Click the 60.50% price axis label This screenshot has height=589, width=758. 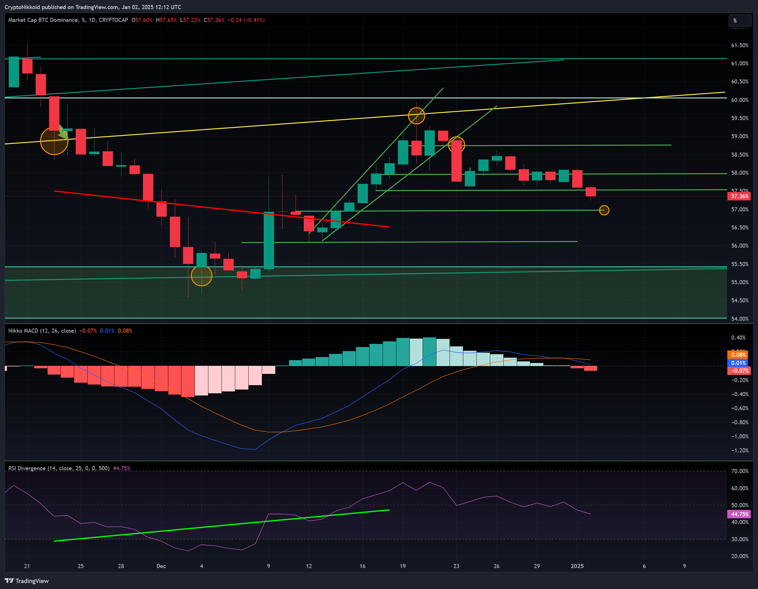740,82
